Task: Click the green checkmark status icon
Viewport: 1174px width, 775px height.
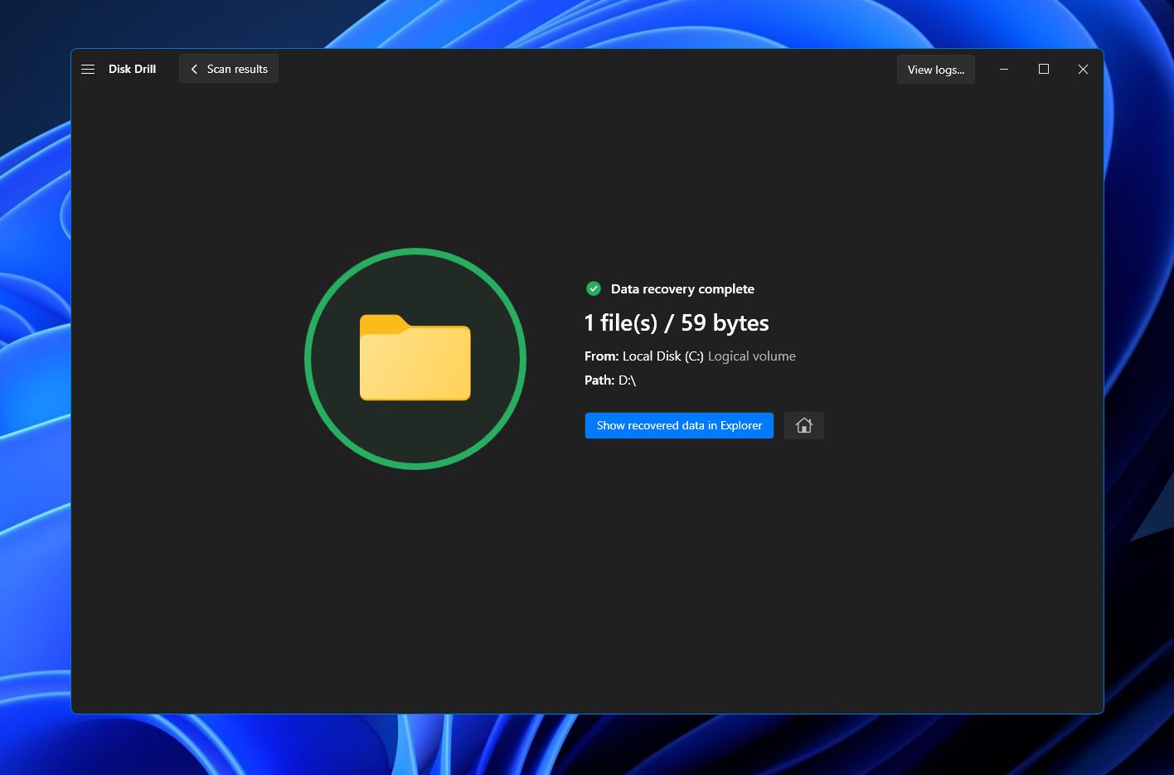Action: point(594,288)
